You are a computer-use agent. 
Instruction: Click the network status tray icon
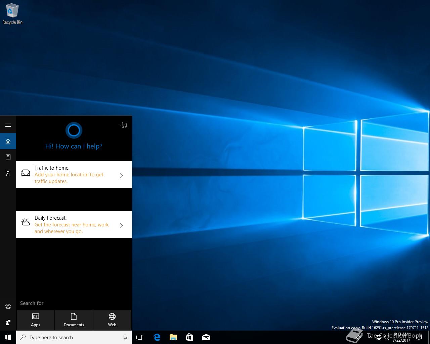(379, 337)
